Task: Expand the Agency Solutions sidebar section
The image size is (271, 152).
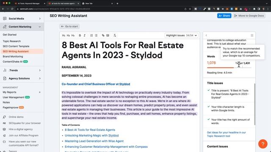Action: pos(40,79)
